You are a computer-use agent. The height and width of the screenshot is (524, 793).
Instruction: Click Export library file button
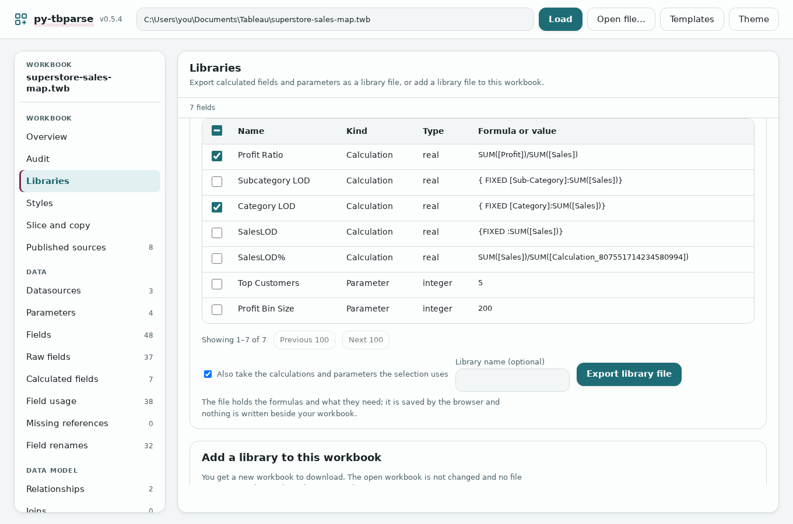pyautogui.click(x=629, y=374)
